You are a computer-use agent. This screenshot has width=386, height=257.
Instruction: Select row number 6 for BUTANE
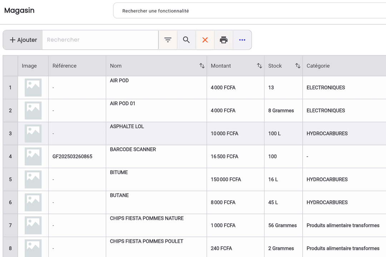[x=10, y=202]
